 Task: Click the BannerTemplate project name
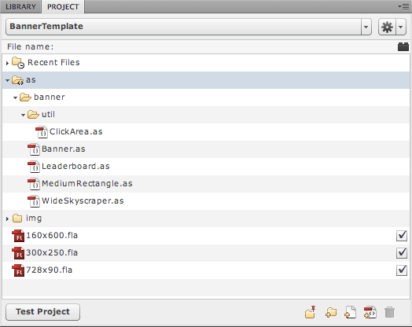46,26
